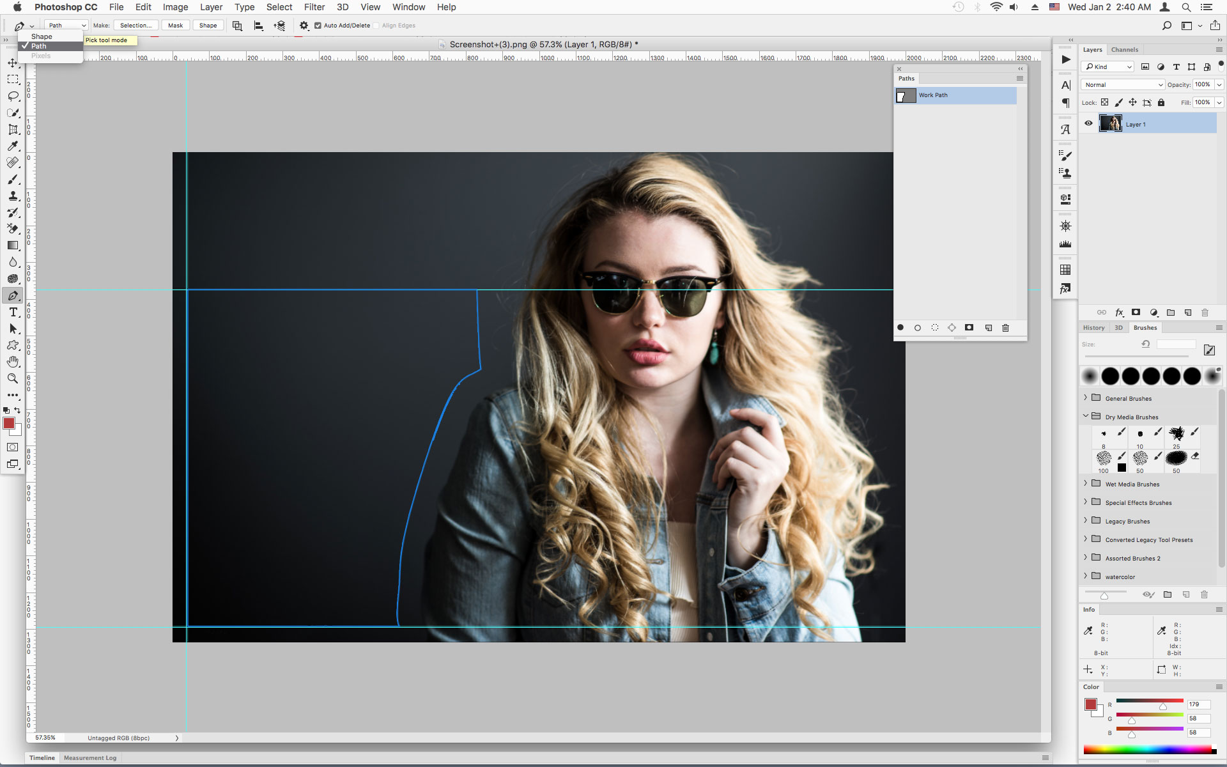
Task: Toggle Auto Add/Delete checkbox
Action: click(318, 26)
